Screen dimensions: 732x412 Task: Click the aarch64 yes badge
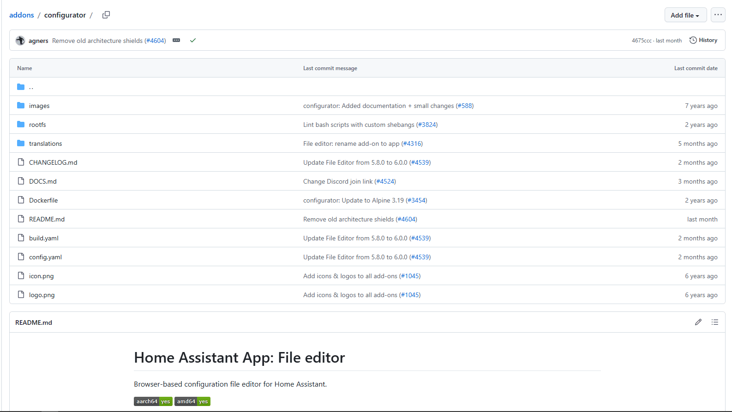pos(153,401)
